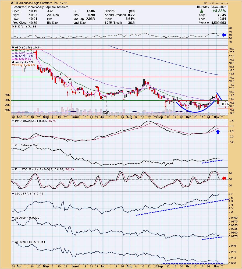242x269 pixels.
Task: Select the Low value 10.04
Action: coord(33,19)
